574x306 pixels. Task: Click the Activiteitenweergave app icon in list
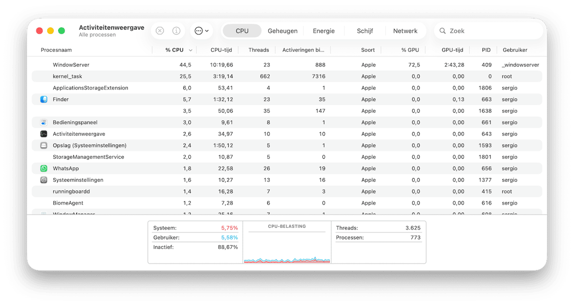point(43,134)
